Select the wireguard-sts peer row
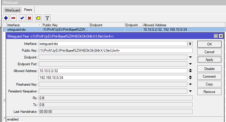The width and height of the screenshot is (226, 122). [114, 30]
